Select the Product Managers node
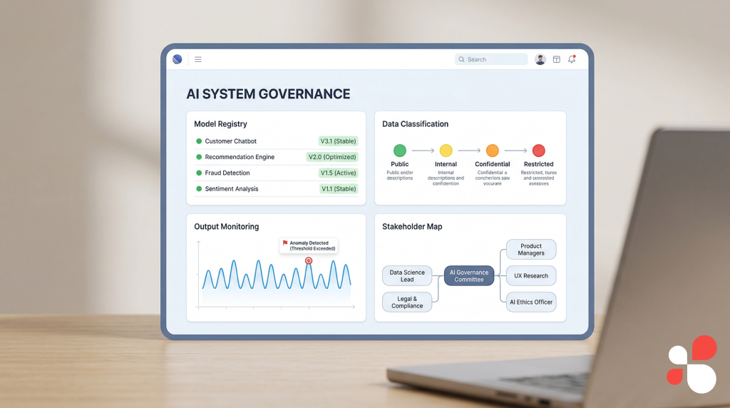730x408 pixels. [x=531, y=249]
